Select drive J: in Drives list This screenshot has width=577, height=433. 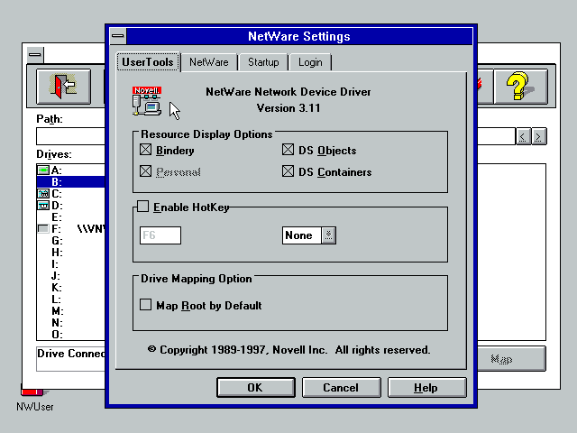click(70, 276)
